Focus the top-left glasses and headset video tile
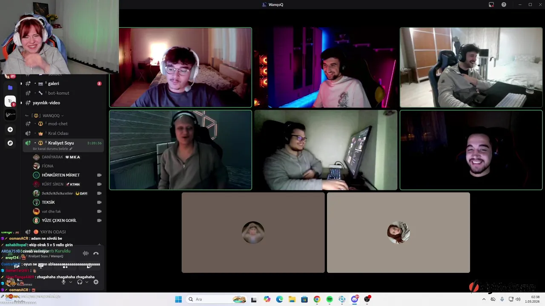This screenshot has width=545, height=306. [181, 68]
